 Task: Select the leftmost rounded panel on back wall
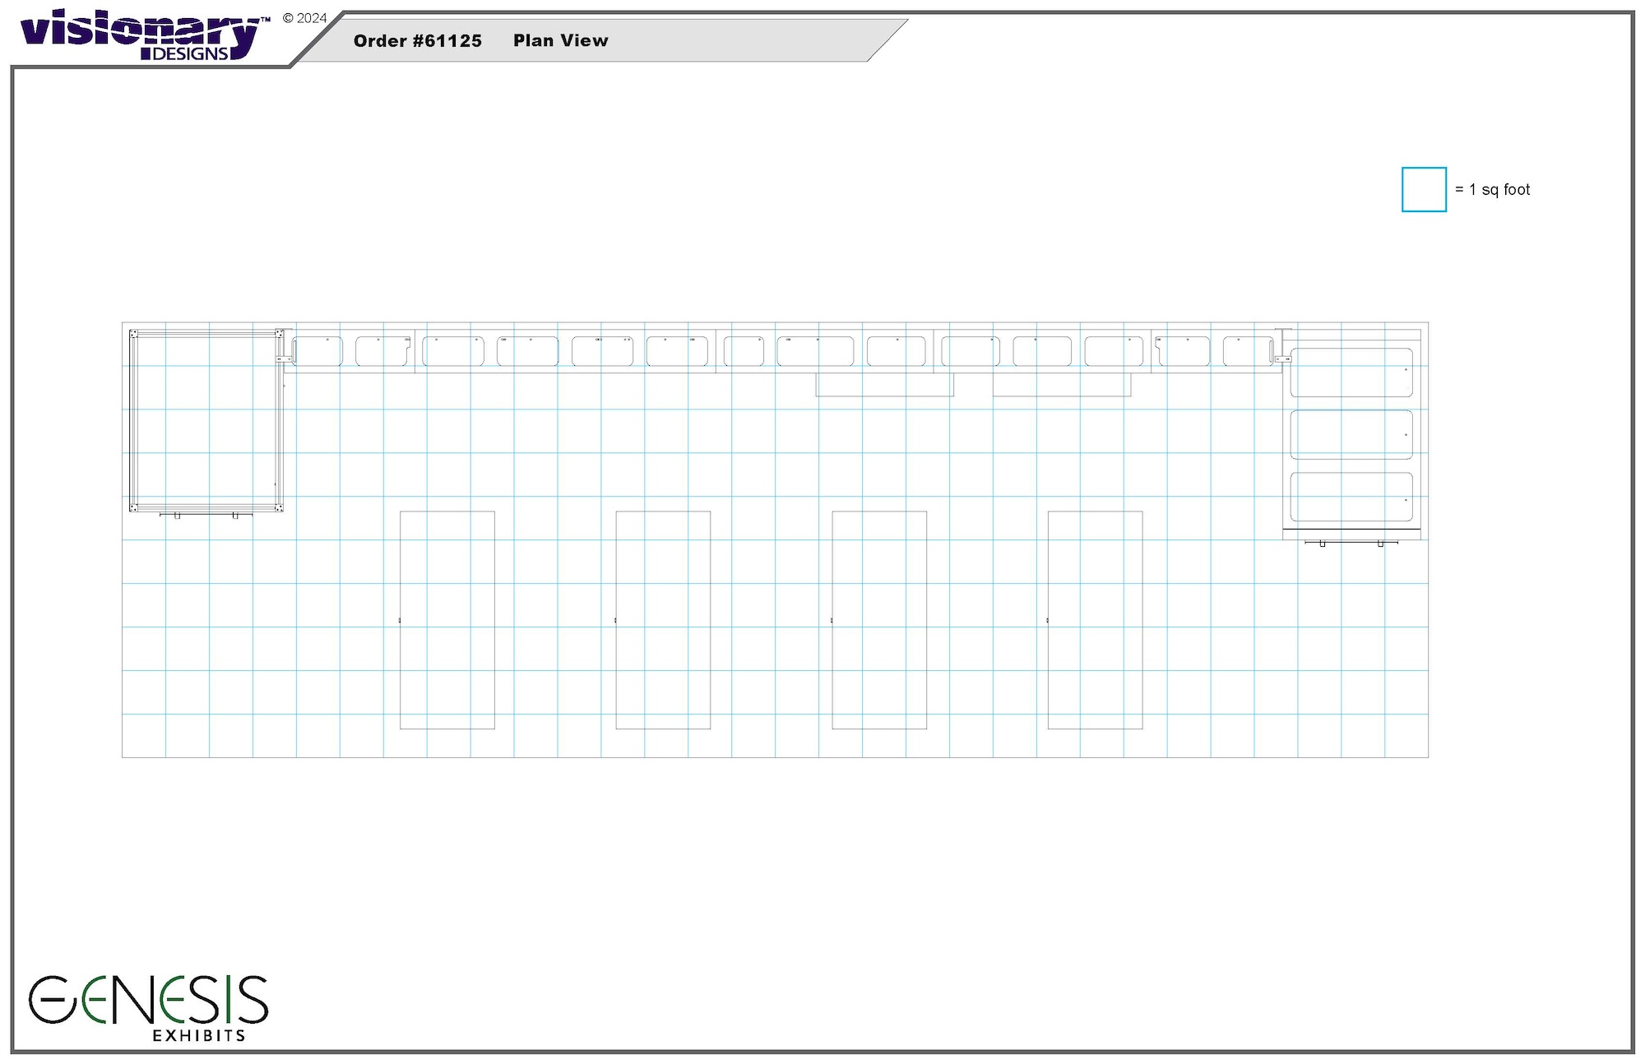coord(317,351)
